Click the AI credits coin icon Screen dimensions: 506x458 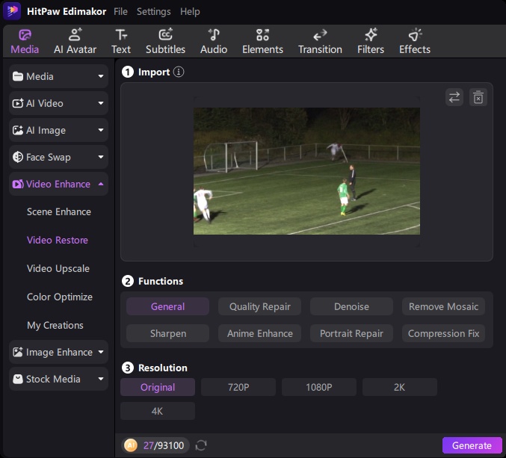click(x=131, y=445)
